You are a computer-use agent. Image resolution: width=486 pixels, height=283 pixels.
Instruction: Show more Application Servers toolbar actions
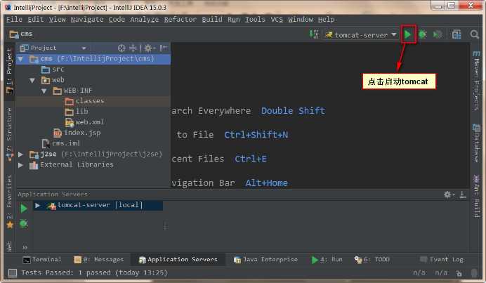click(25, 247)
